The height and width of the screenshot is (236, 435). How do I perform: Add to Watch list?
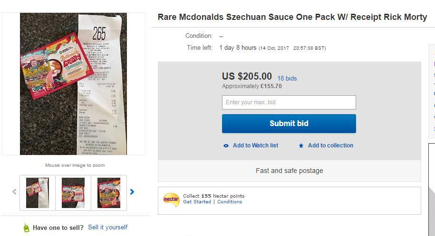click(255, 145)
